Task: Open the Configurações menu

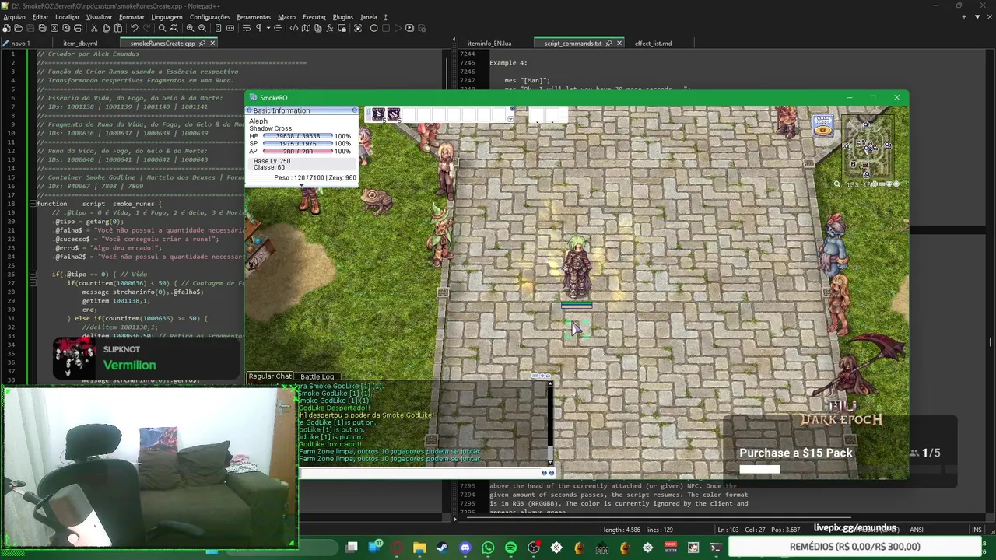Action: (209, 16)
